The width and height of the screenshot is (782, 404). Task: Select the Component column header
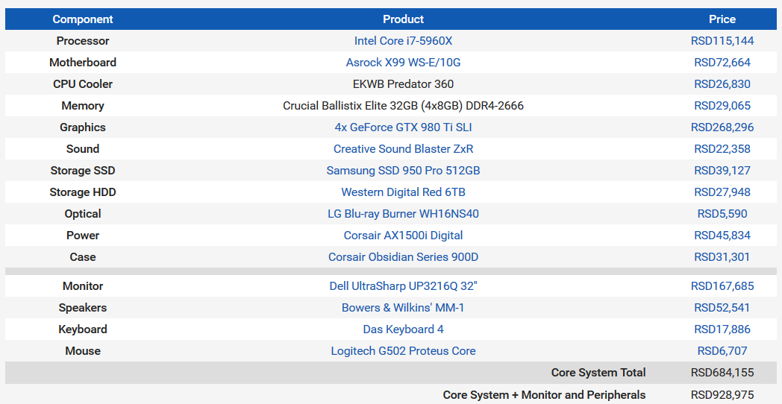83,19
